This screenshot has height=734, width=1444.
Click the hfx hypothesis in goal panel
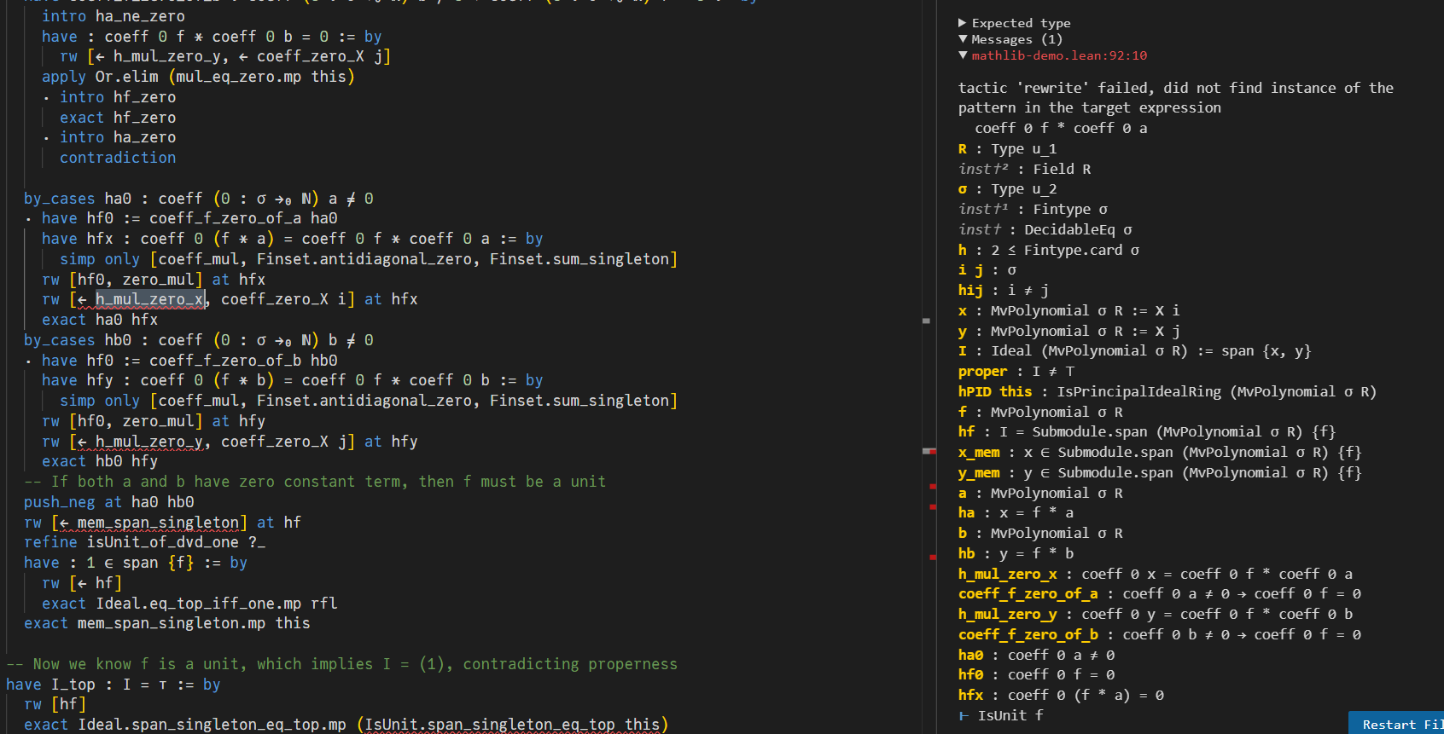click(970, 695)
